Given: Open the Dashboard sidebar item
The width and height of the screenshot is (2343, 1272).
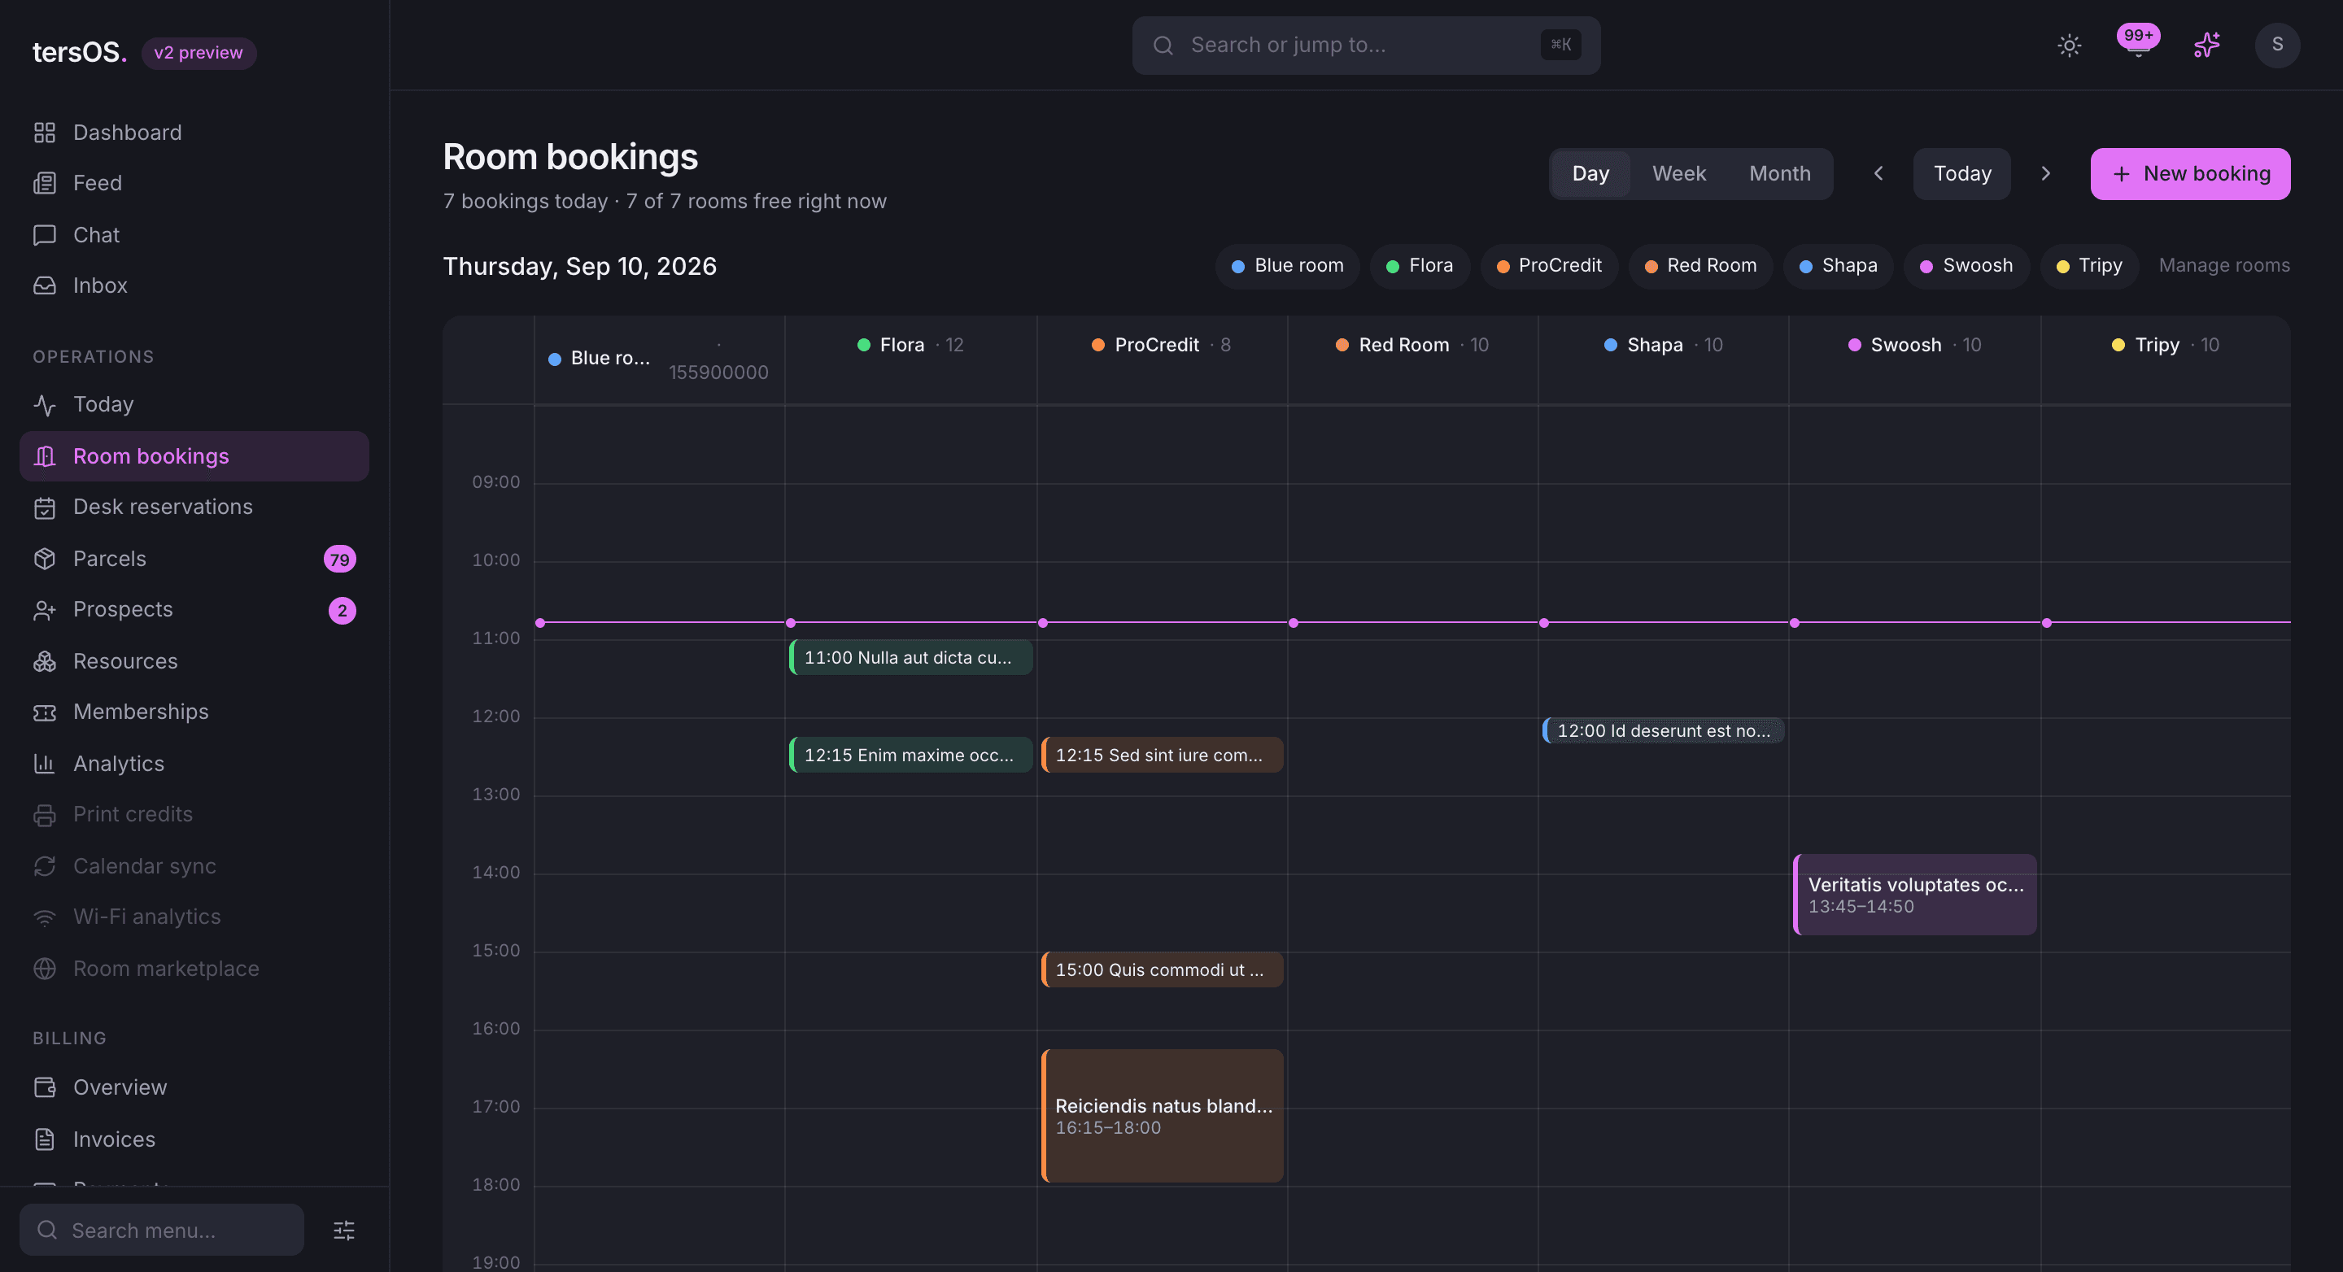Looking at the screenshot, I should (x=194, y=133).
